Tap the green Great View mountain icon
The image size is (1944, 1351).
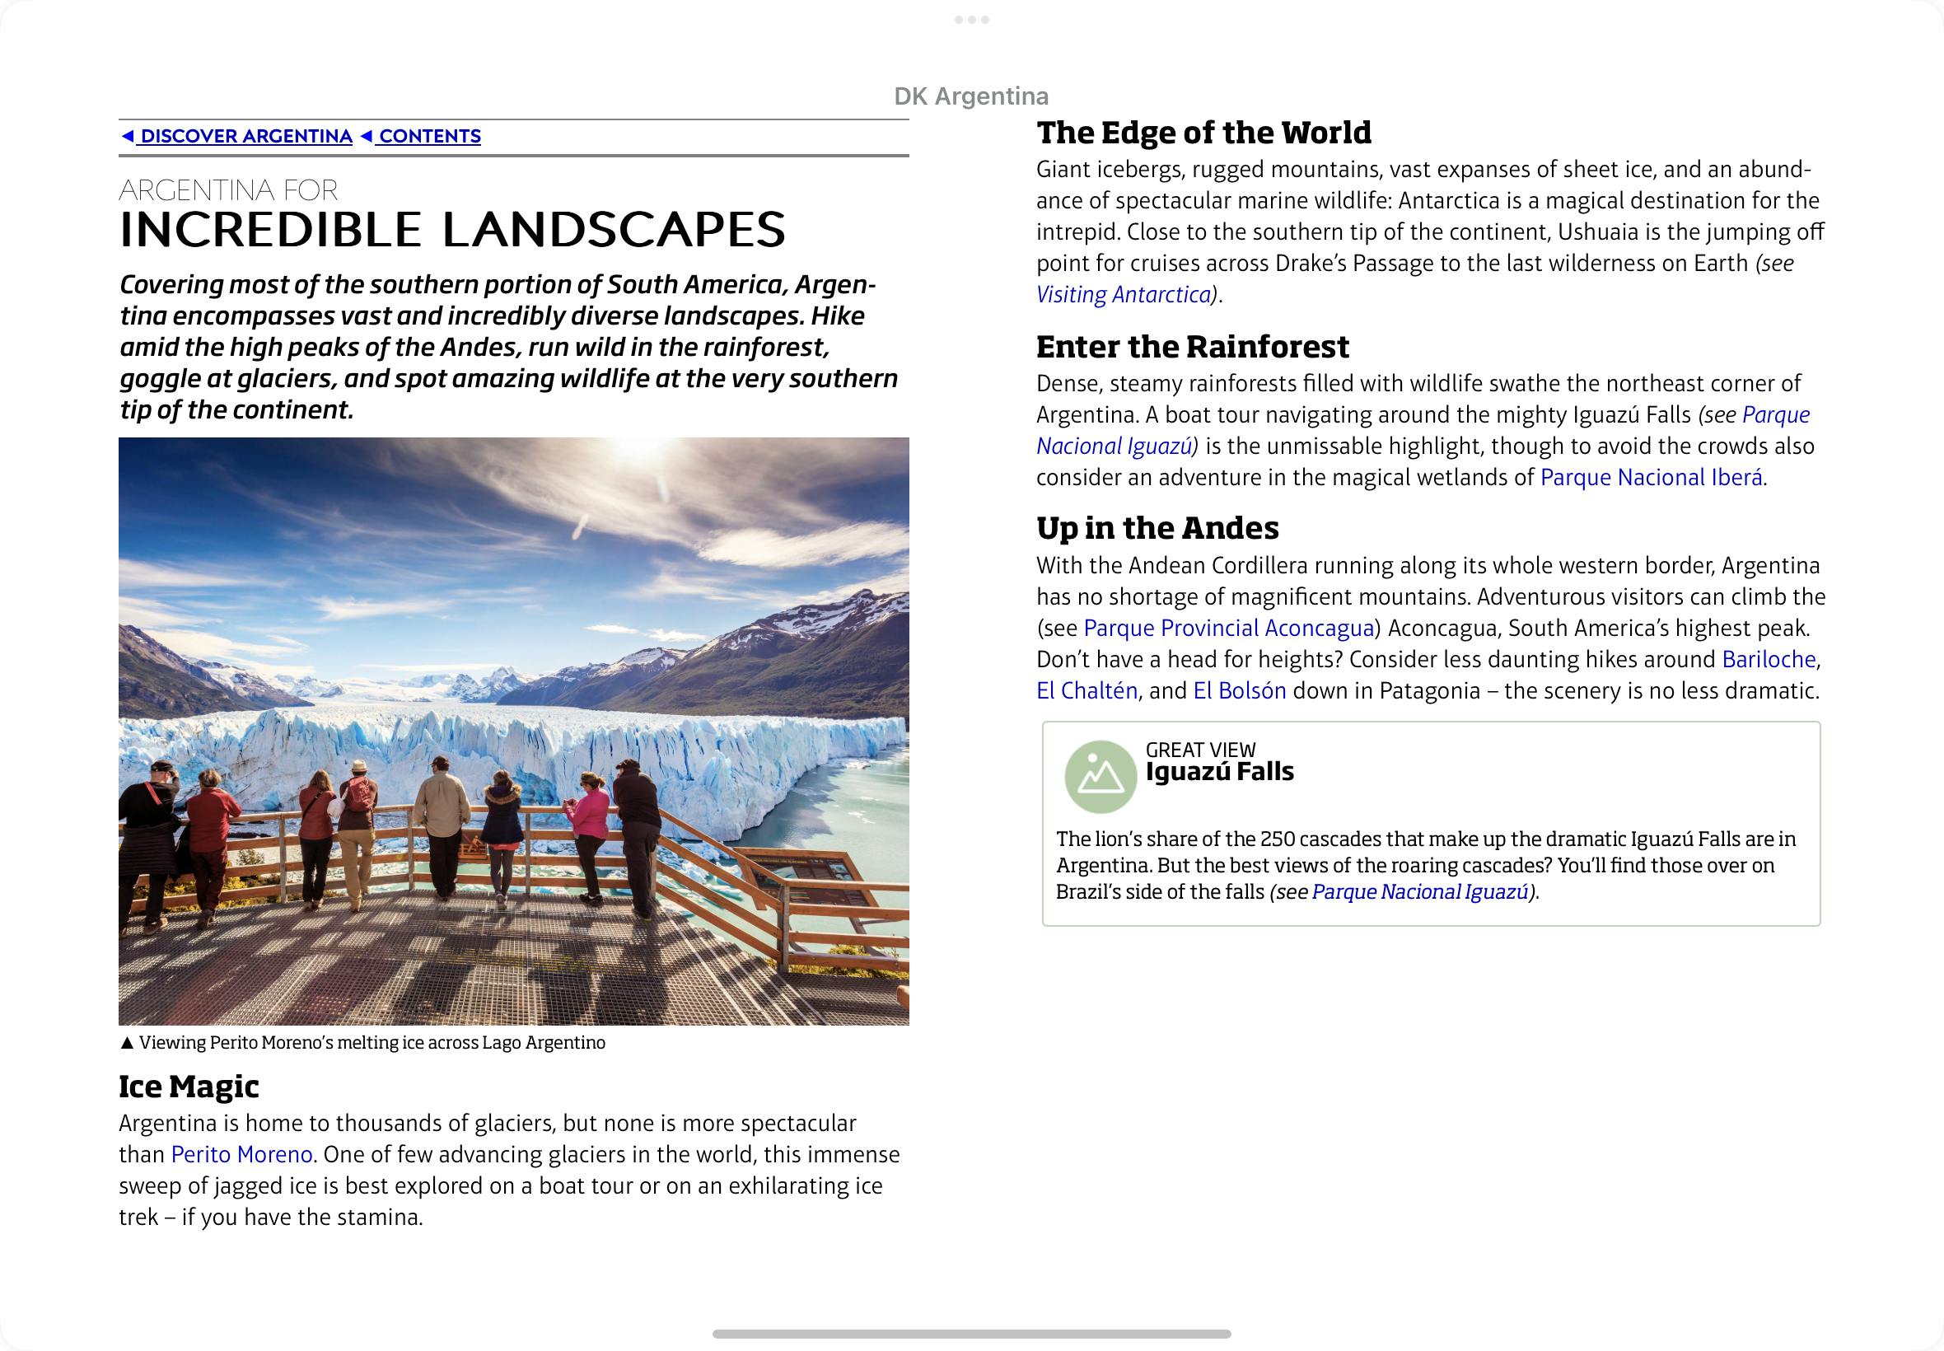click(x=1101, y=776)
